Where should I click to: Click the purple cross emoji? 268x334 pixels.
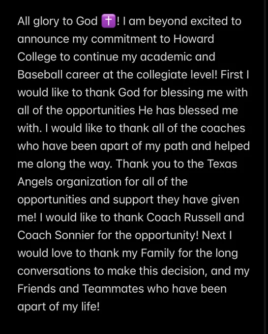[108, 21]
